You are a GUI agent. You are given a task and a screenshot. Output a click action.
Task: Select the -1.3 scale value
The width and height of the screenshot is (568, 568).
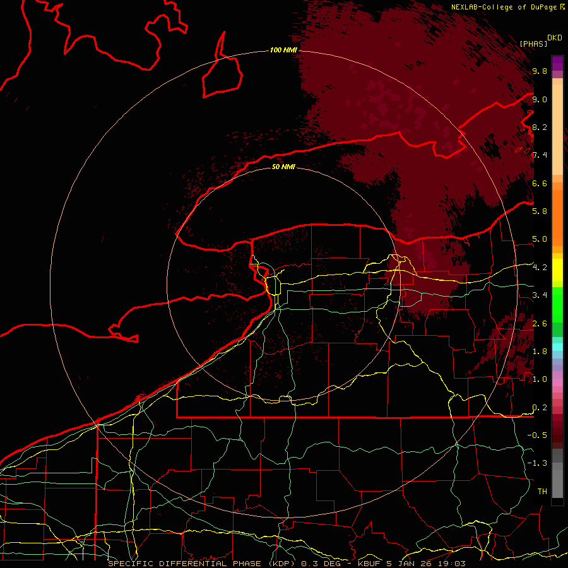(537, 463)
